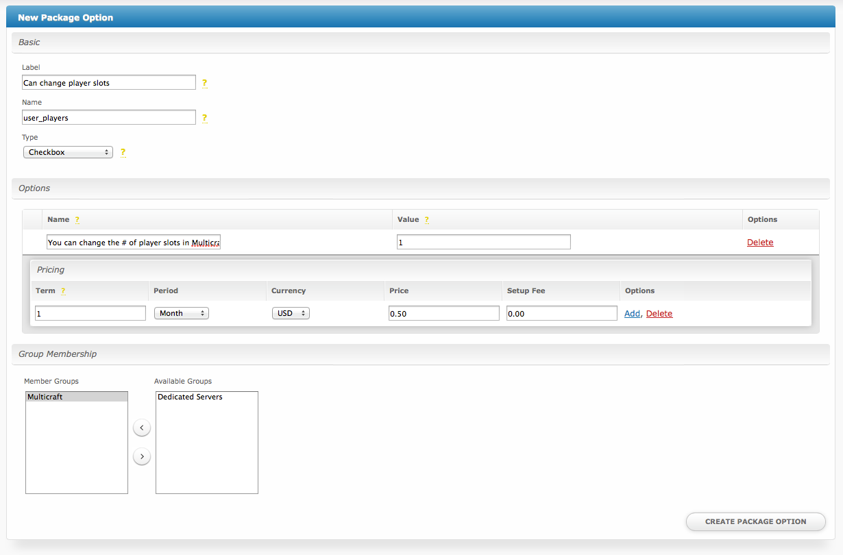Open the Type dropdown showing Checkbox

68,152
